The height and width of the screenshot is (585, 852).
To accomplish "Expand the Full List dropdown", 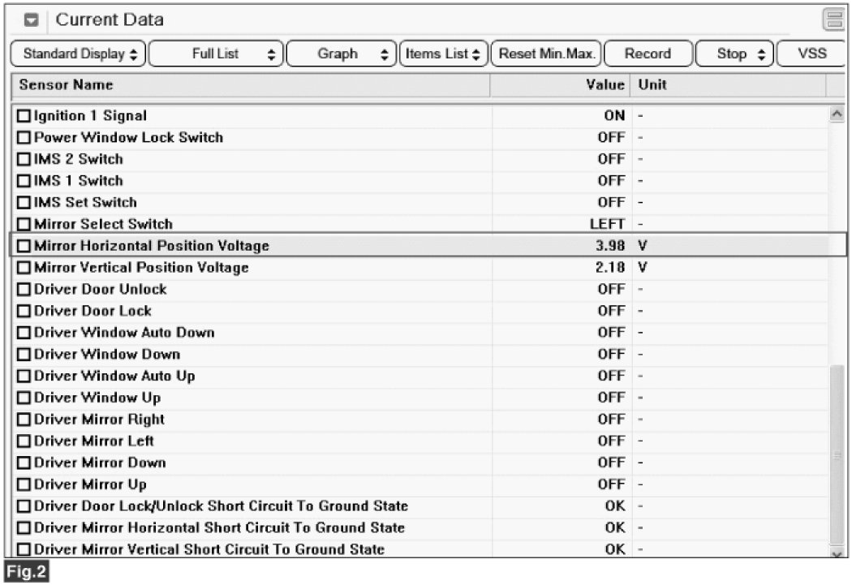I will [217, 54].
